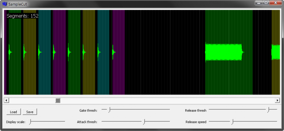Click the Segments: 152 counter label
Viewport: 284px width, 131px height.
[x=23, y=16]
